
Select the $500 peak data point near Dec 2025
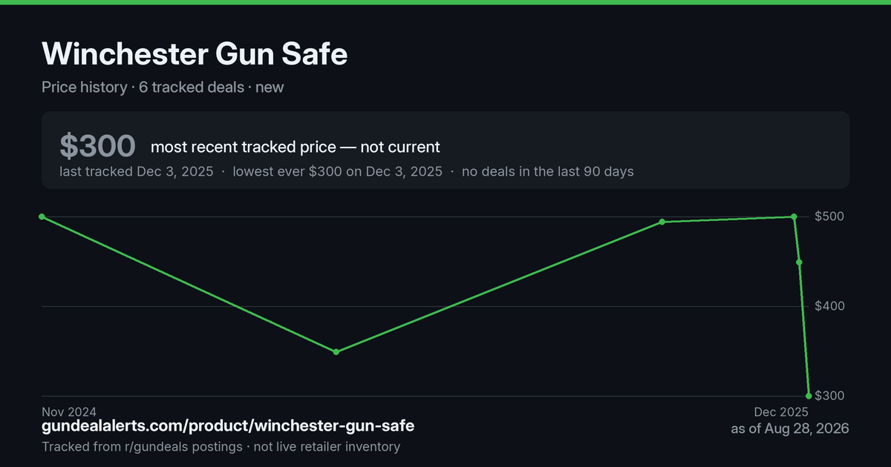[794, 216]
